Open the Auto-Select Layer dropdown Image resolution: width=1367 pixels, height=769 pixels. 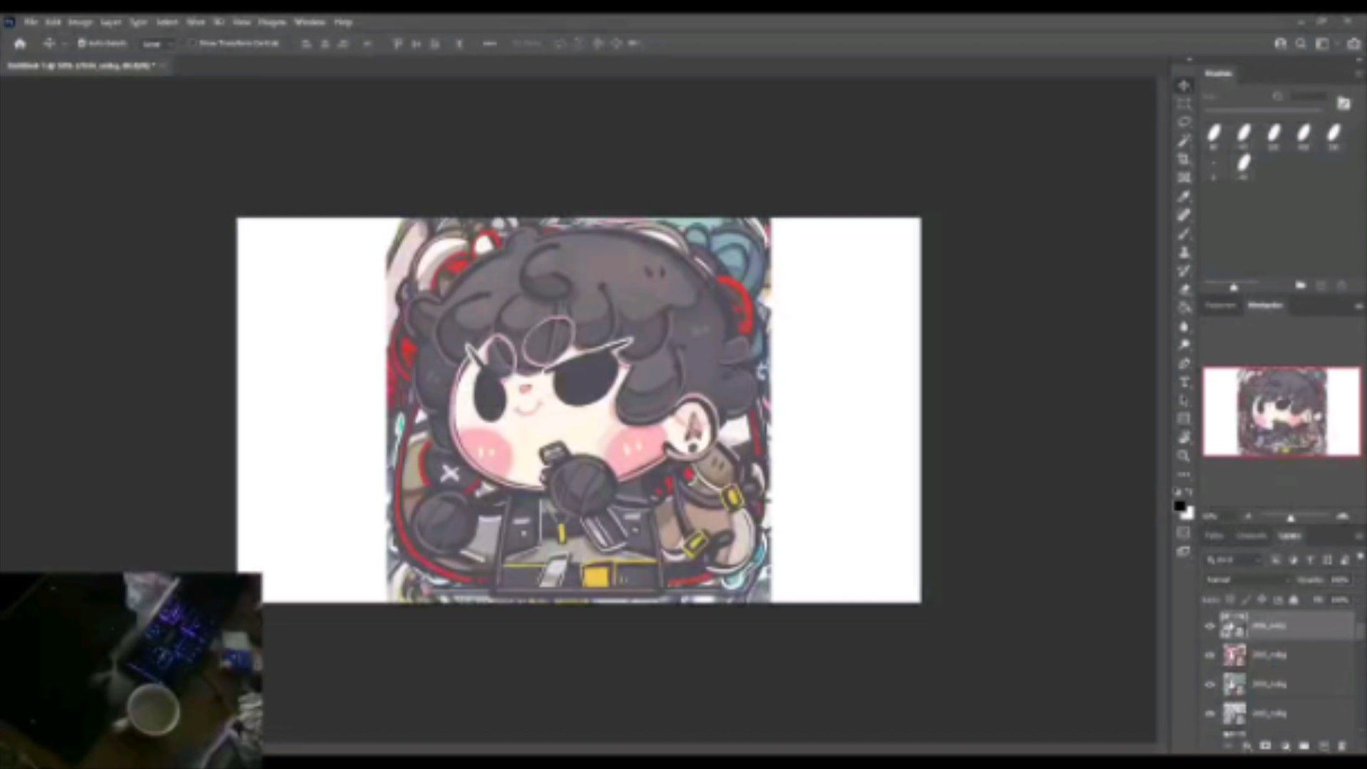(157, 43)
